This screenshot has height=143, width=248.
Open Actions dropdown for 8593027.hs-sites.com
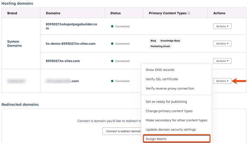click(222, 61)
